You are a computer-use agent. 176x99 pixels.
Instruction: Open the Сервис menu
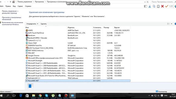pyautogui.click(x=20, y=6)
